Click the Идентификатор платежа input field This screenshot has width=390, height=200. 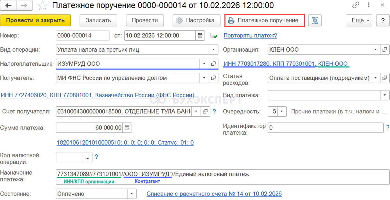(x=325, y=128)
